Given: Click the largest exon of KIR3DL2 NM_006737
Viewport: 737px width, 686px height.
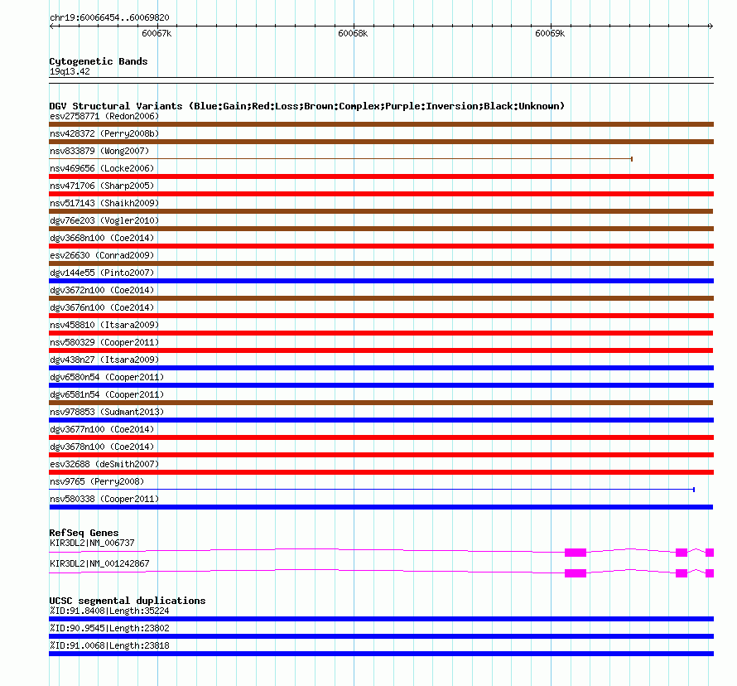Looking at the screenshot, I should (x=576, y=553).
